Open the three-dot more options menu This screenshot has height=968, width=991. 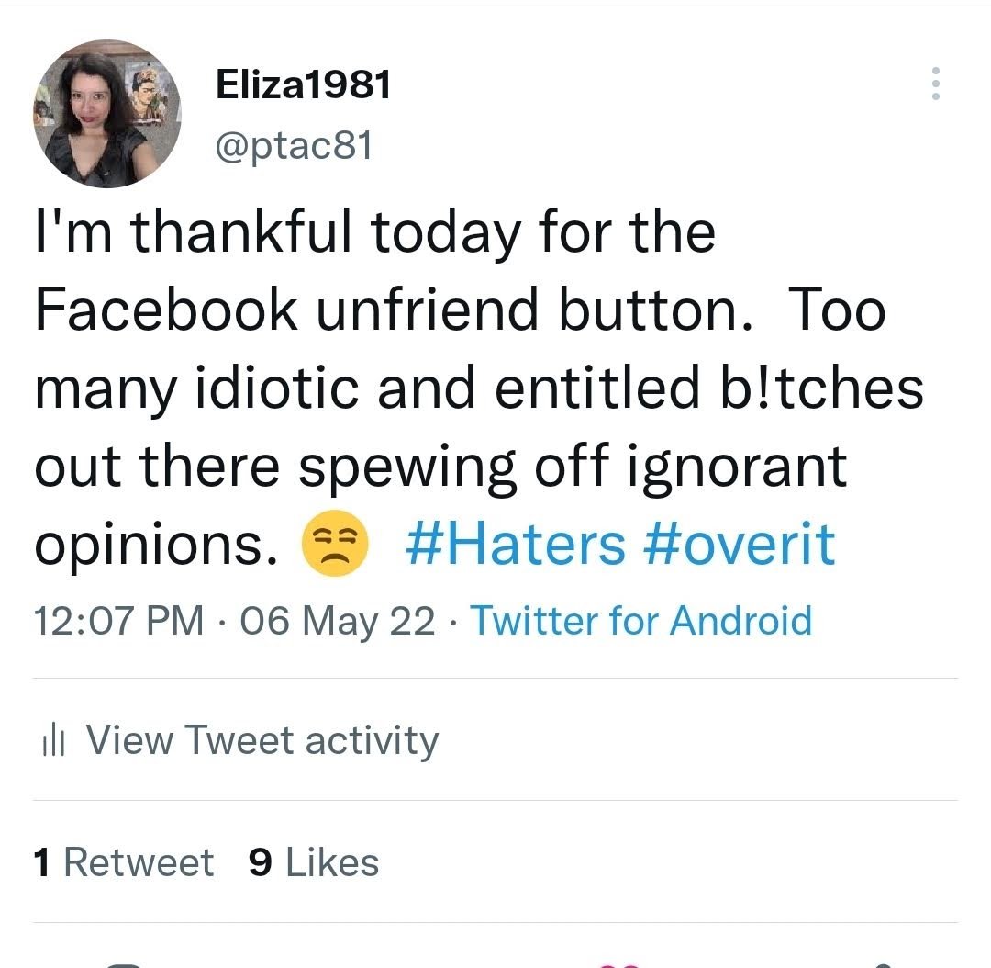(x=935, y=84)
